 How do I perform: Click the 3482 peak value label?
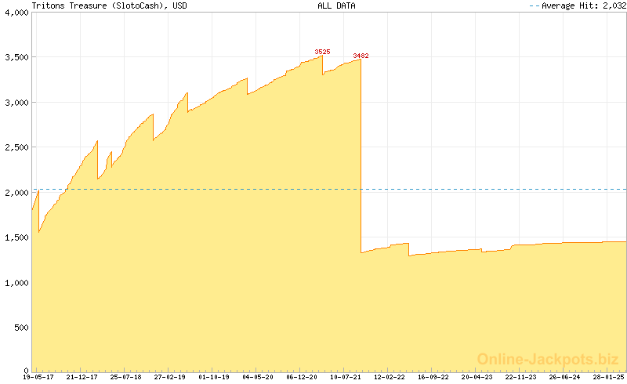point(361,56)
